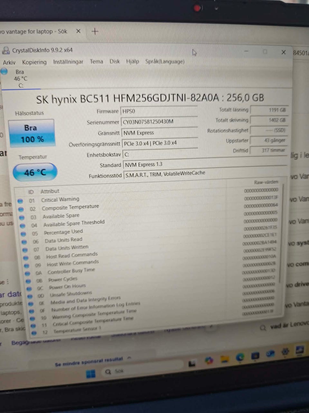This screenshot has width=309, height=413.
Task: Click the blue dot beside Power Cycles
Action: 29,281
